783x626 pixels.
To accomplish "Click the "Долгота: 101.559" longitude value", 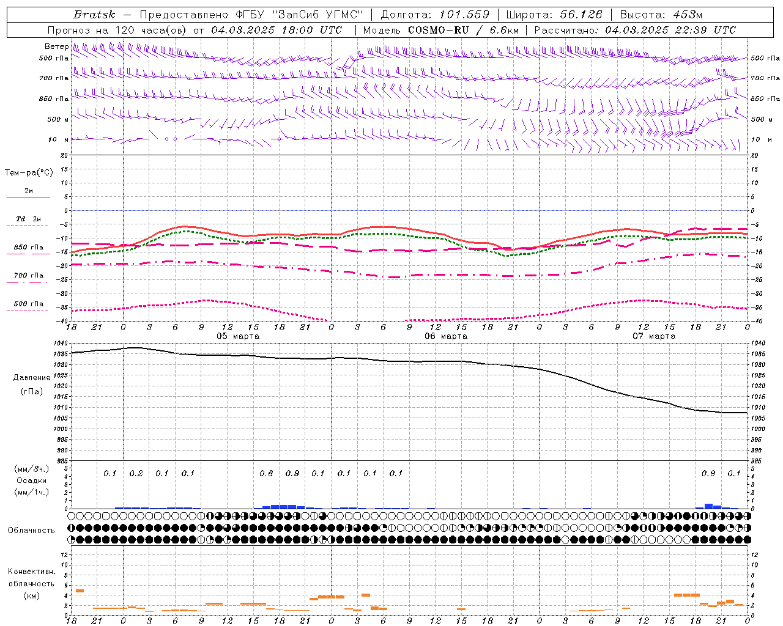I will pos(435,15).
